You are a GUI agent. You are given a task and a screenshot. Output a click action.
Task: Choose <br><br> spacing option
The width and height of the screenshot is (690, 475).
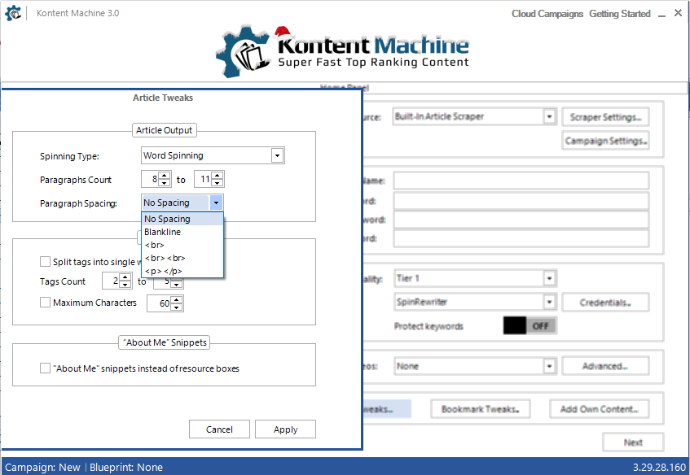click(182, 258)
